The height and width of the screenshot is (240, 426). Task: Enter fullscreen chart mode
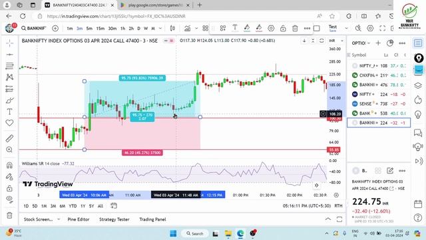tap(382, 28)
